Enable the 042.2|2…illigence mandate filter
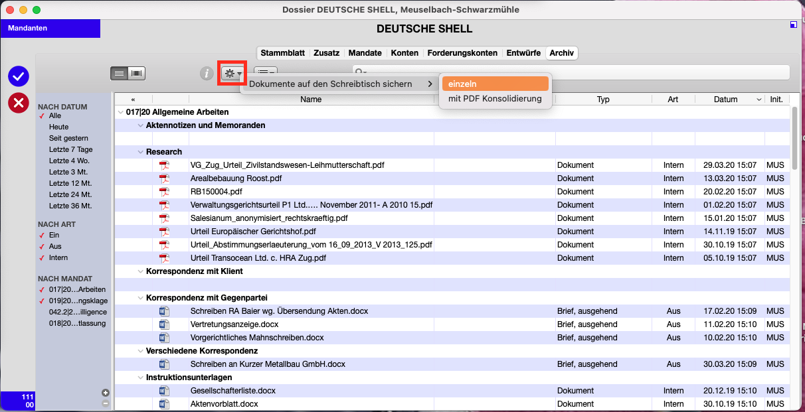 tap(78, 312)
